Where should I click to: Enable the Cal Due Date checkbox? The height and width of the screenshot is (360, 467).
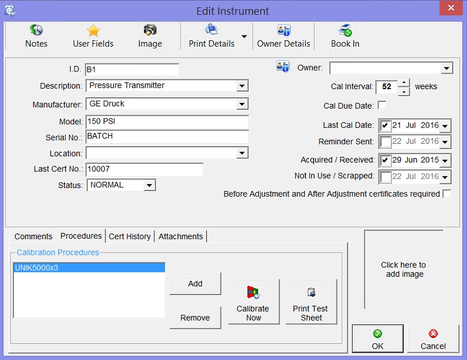(382, 105)
